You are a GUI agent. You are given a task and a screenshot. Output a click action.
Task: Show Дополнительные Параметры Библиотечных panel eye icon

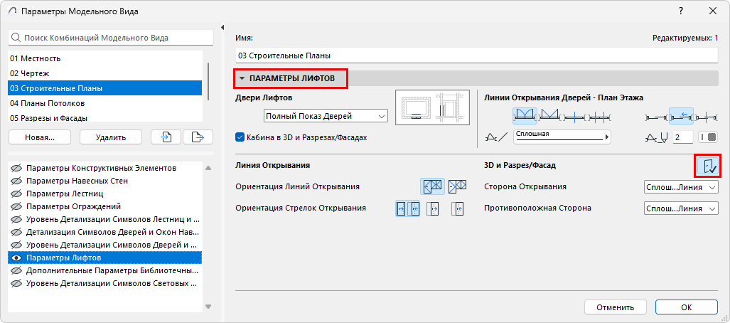(17, 270)
